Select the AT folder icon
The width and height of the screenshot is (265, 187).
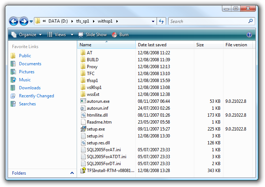(83, 52)
